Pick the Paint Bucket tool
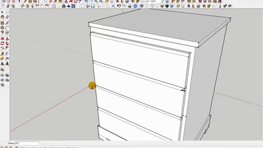Viewport: 263px width, 148px height. 2,17
